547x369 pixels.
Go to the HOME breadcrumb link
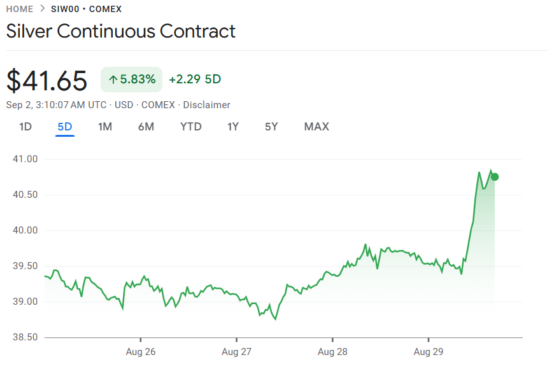pyautogui.click(x=20, y=9)
